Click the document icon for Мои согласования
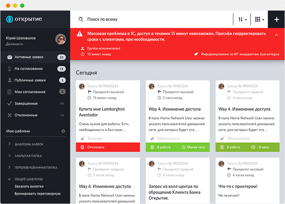285x204 pixels. 9,92
